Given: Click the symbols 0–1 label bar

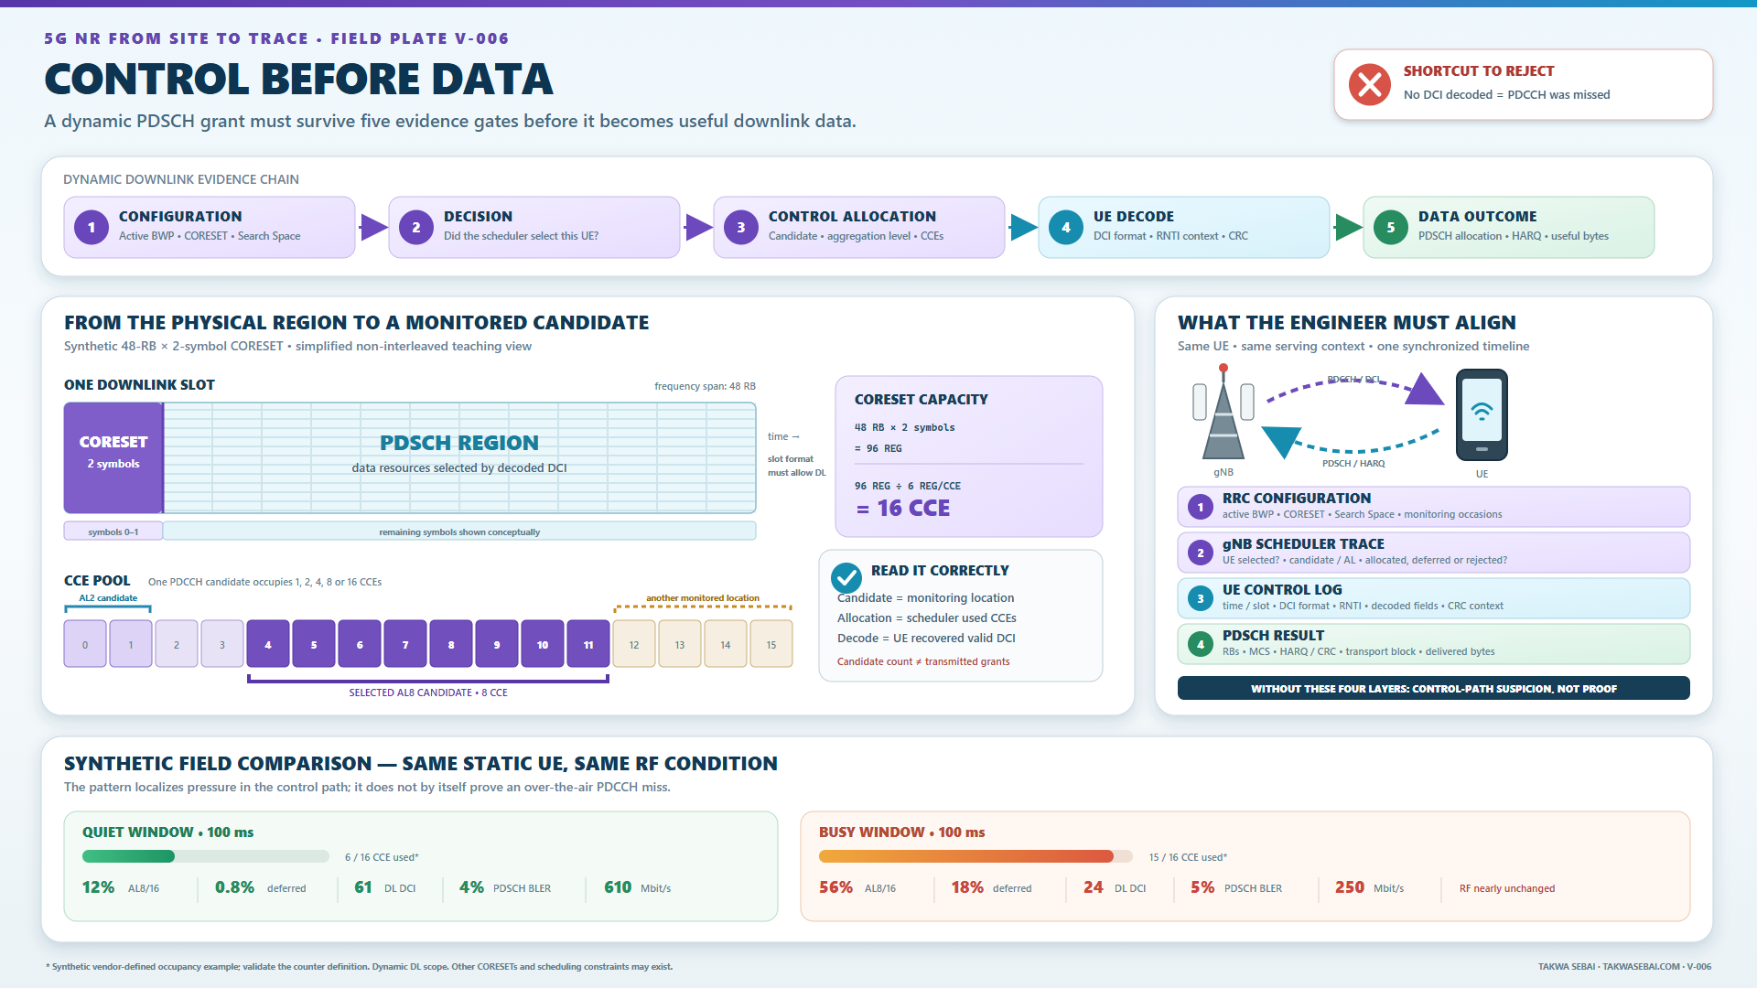Looking at the screenshot, I should (113, 532).
